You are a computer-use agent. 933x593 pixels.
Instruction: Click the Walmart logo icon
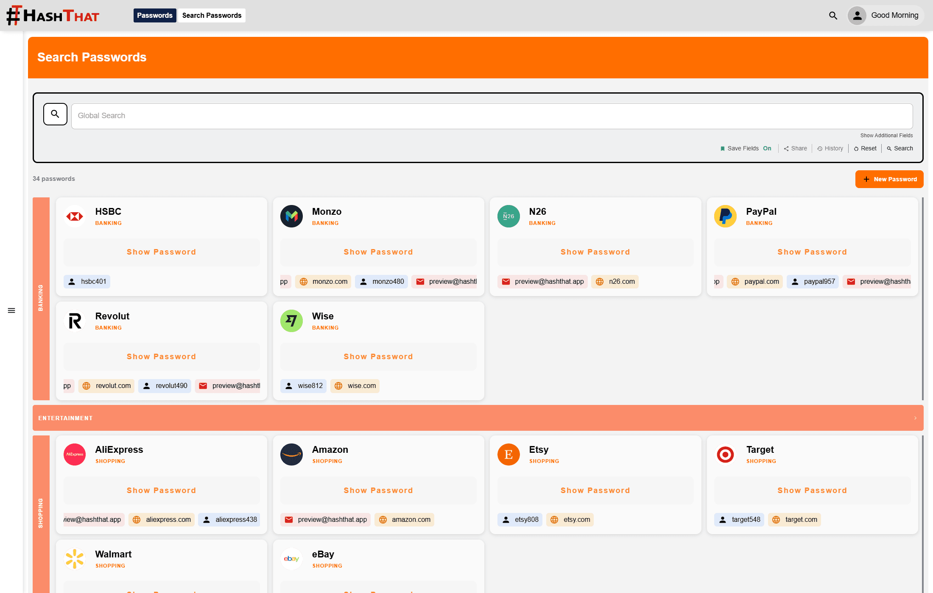(75, 559)
